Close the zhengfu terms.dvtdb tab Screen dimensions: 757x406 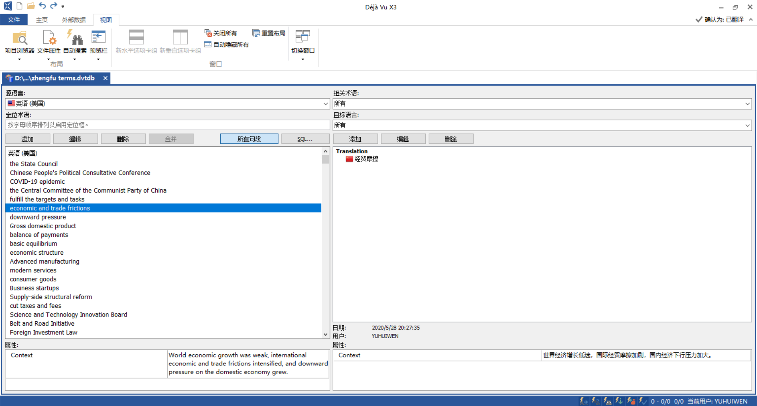(105, 78)
